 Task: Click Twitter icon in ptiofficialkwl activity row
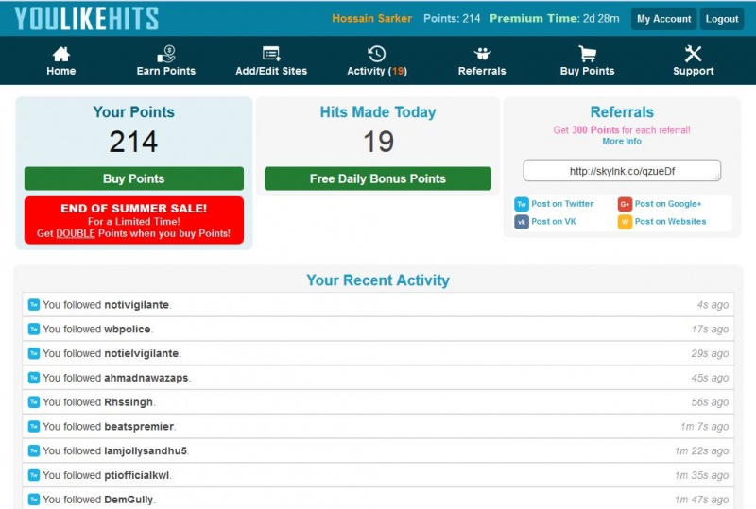[34, 475]
